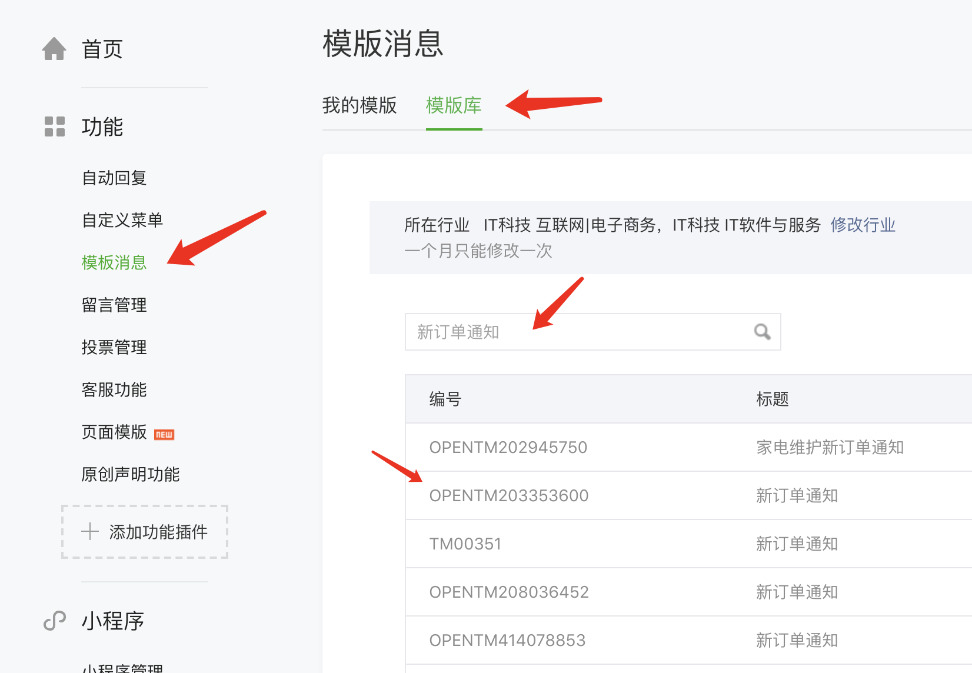
Task: Click the plus icon in 添加功能插件
Action: pyautogui.click(x=90, y=532)
